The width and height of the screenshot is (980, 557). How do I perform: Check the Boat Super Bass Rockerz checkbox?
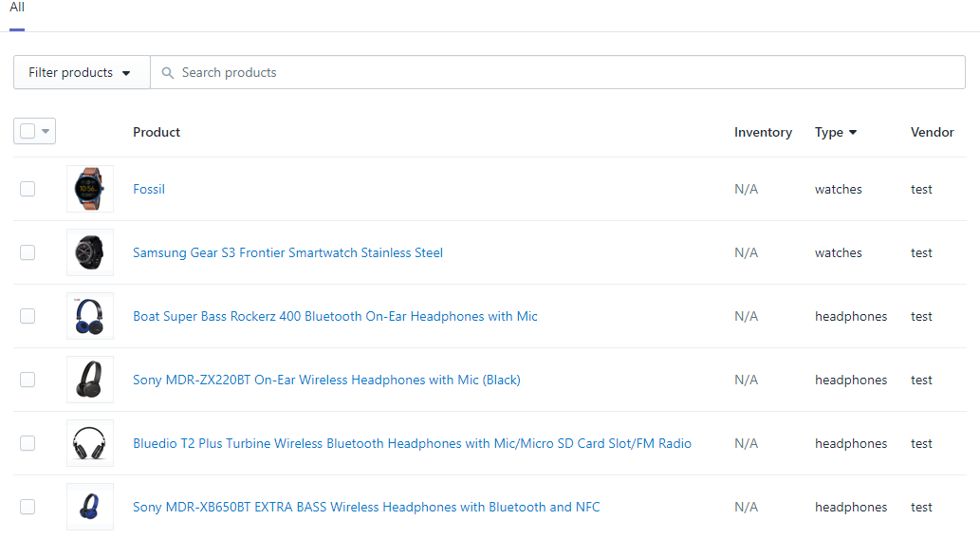tap(28, 316)
